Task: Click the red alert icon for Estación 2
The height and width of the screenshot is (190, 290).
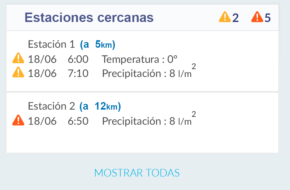Action: [18, 121]
